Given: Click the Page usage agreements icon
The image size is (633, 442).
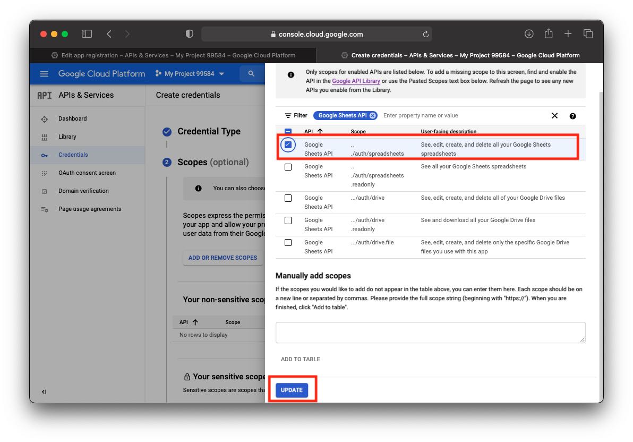Looking at the screenshot, I should (45, 209).
